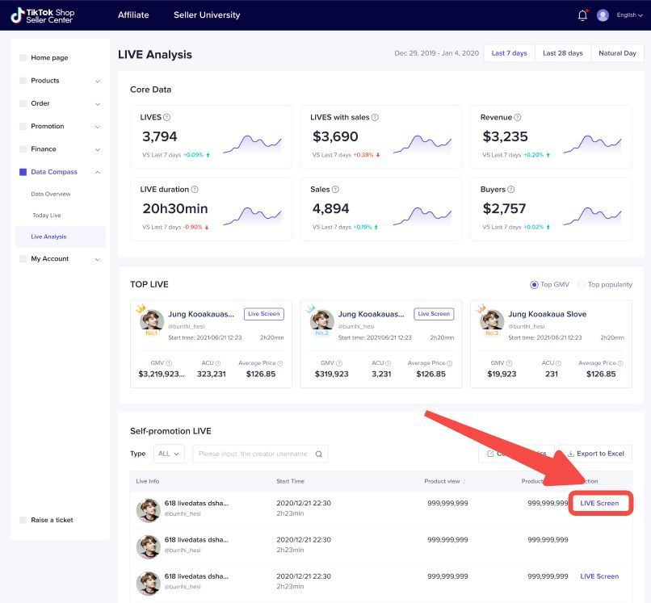Click the info icon next to Revenue
Viewport: 651px width, 603px height.
click(518, 117)
